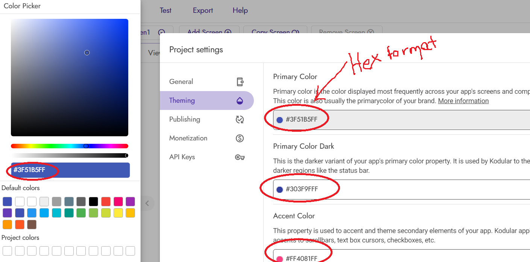Click the Accent Color pink preview dot
530x262 pixels.
279,259
